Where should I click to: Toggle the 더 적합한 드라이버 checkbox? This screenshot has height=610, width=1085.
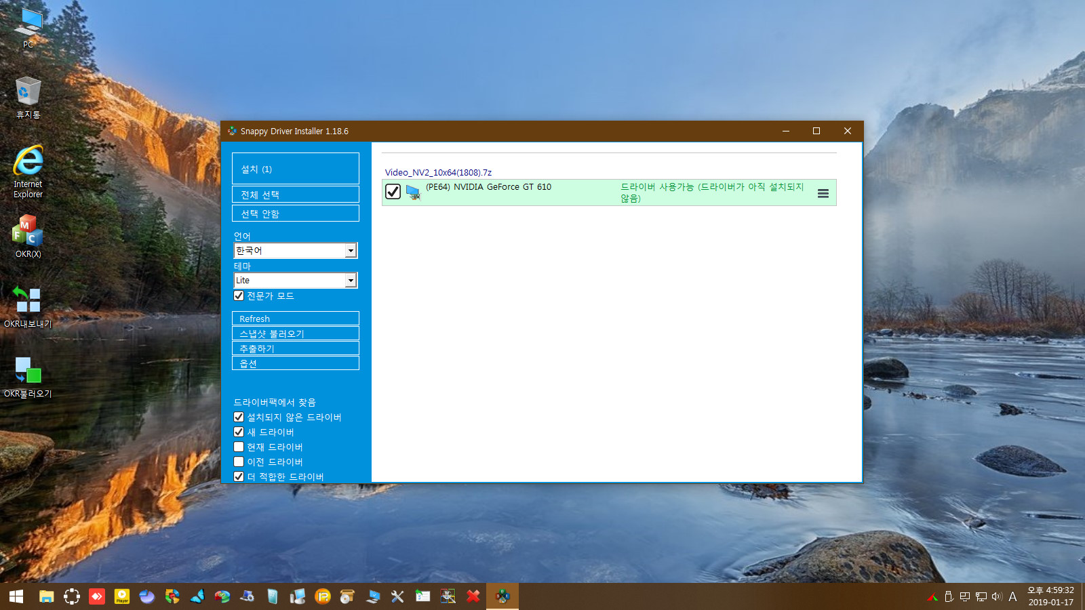point(239,476)
